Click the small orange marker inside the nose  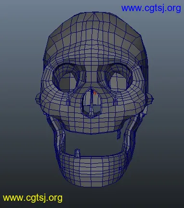point(94,93)
